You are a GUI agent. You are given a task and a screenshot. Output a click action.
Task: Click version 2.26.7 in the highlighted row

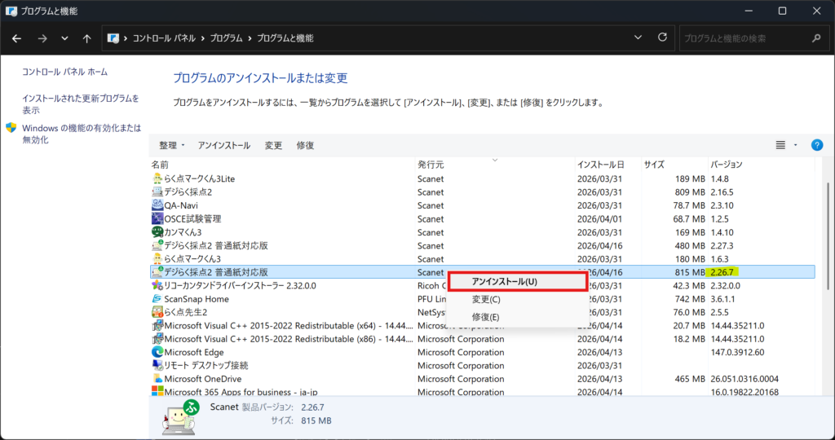[x=722, y=272]
